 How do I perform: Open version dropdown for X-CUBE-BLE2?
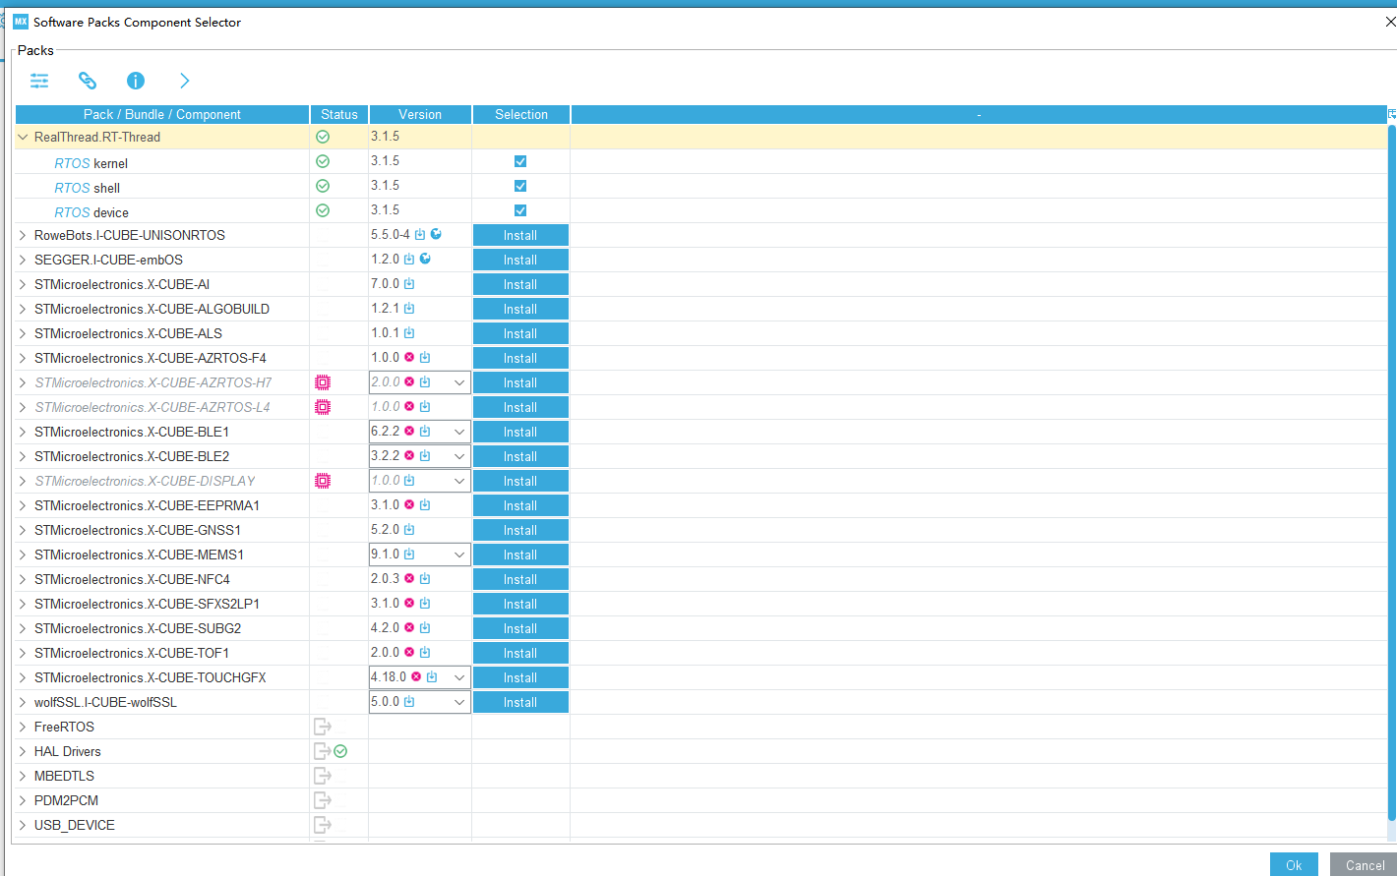(458, 456)
